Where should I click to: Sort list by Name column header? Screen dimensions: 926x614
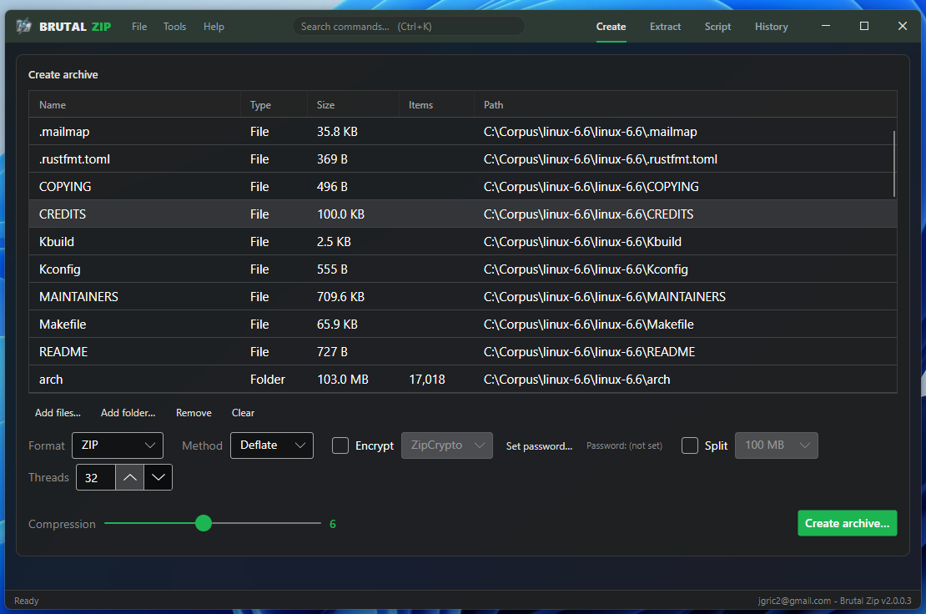[134, 104]
